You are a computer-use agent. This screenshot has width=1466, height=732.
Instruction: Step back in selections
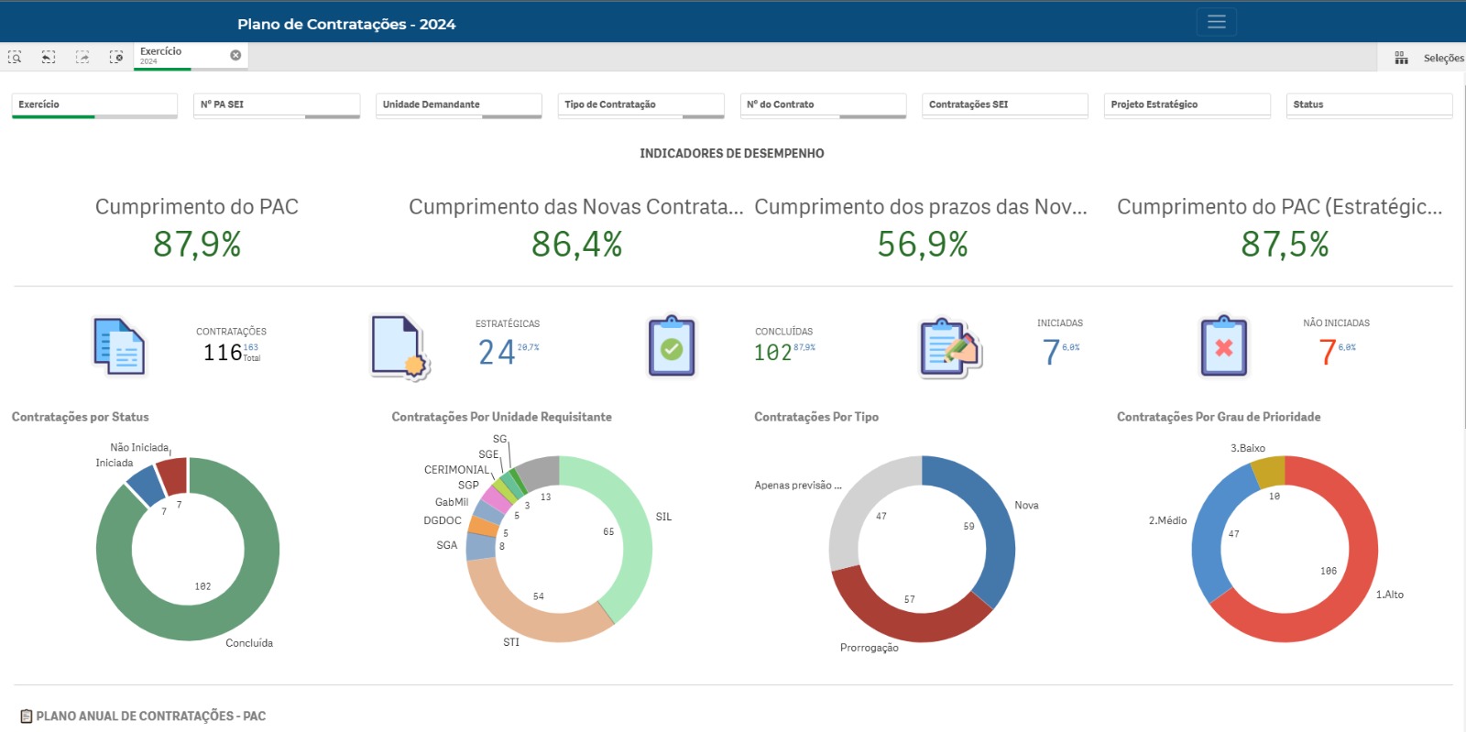(x=49, y=57)
